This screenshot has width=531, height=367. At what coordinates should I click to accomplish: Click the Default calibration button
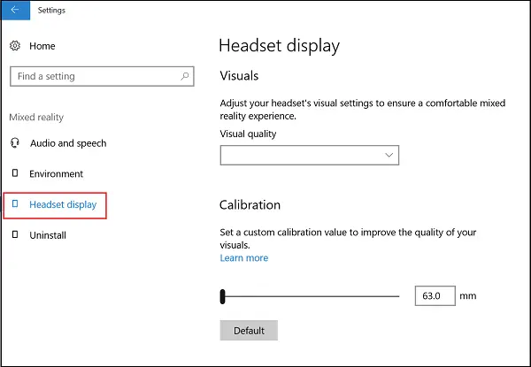pyautogui.click(x=249, y=331)
